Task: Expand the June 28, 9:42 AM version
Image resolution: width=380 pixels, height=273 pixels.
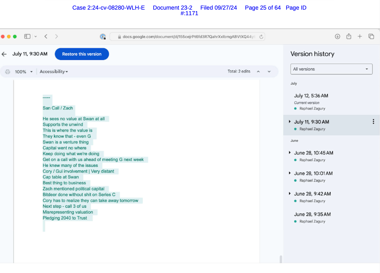Action: [290, 193]
